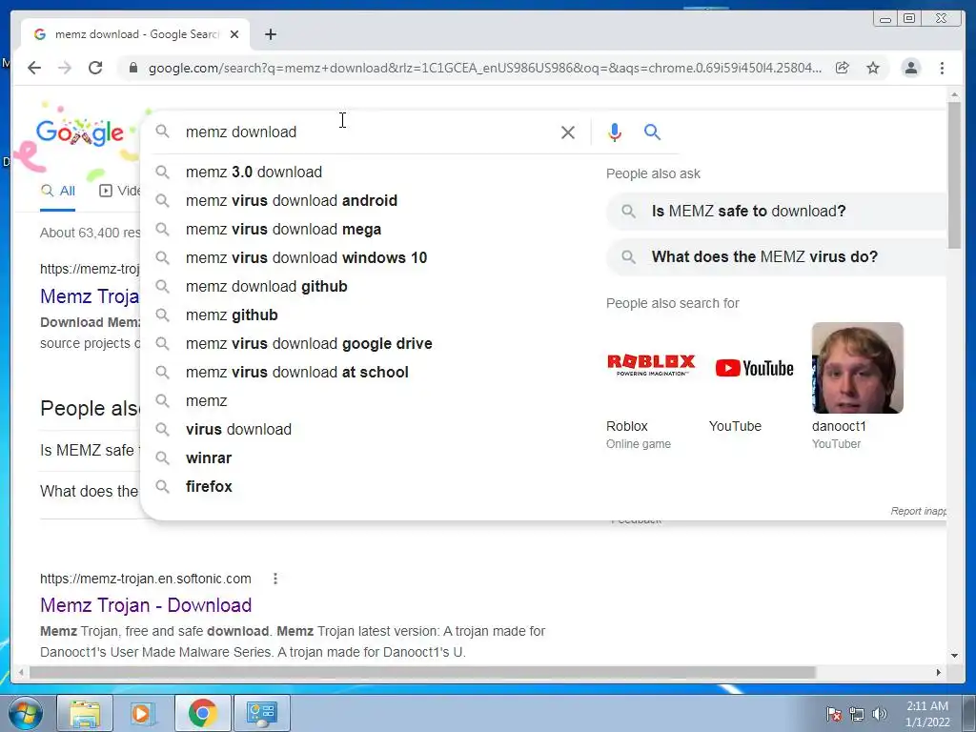Click inside the memz download search field

tap(367, 132)
